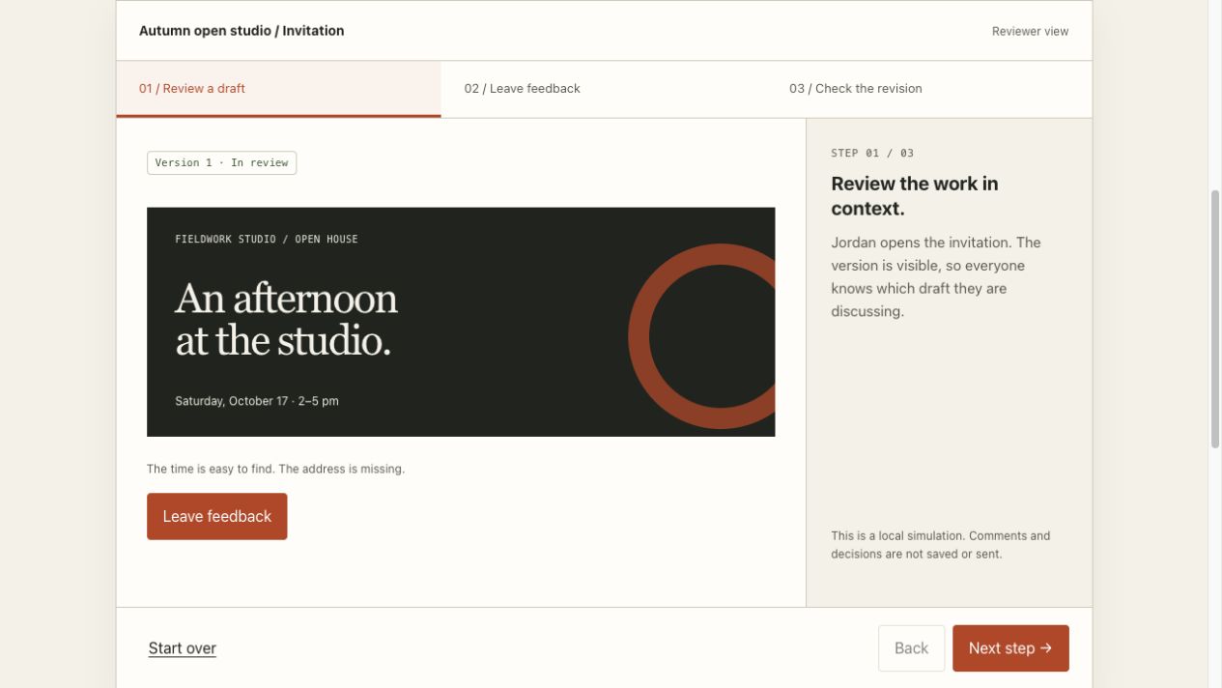
Task: Click the Start over link
Action: tap(183, 648)
